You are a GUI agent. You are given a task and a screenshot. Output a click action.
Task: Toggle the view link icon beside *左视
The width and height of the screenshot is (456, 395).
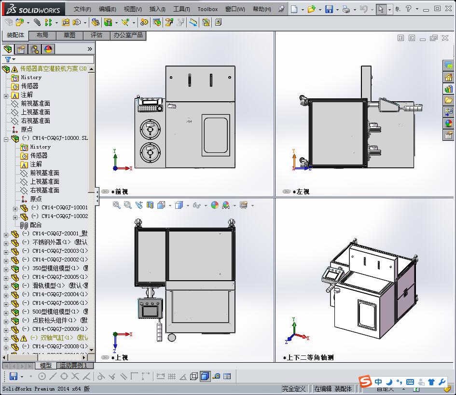(287, 191)
